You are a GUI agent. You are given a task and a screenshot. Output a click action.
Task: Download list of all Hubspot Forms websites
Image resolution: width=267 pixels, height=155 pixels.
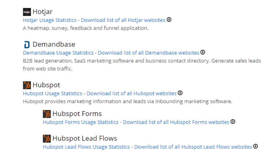176,122
